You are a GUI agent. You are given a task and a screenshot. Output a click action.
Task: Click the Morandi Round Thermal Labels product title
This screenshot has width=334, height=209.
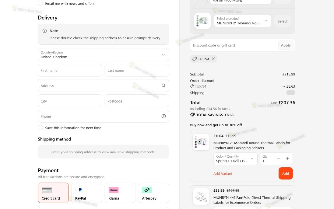(x=252, y=145)
